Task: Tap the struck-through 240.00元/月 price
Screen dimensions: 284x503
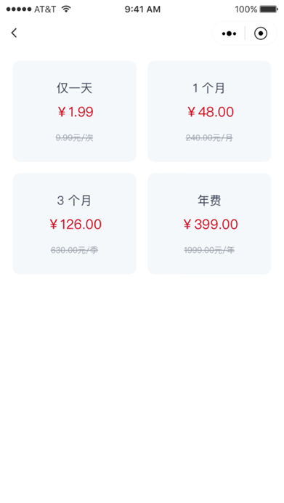Action: tap(209, 138)
